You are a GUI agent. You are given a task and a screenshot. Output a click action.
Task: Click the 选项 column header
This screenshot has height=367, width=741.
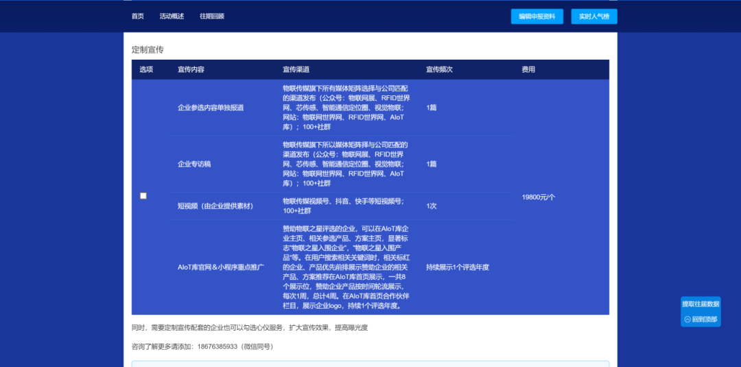(x=147, y=69)
